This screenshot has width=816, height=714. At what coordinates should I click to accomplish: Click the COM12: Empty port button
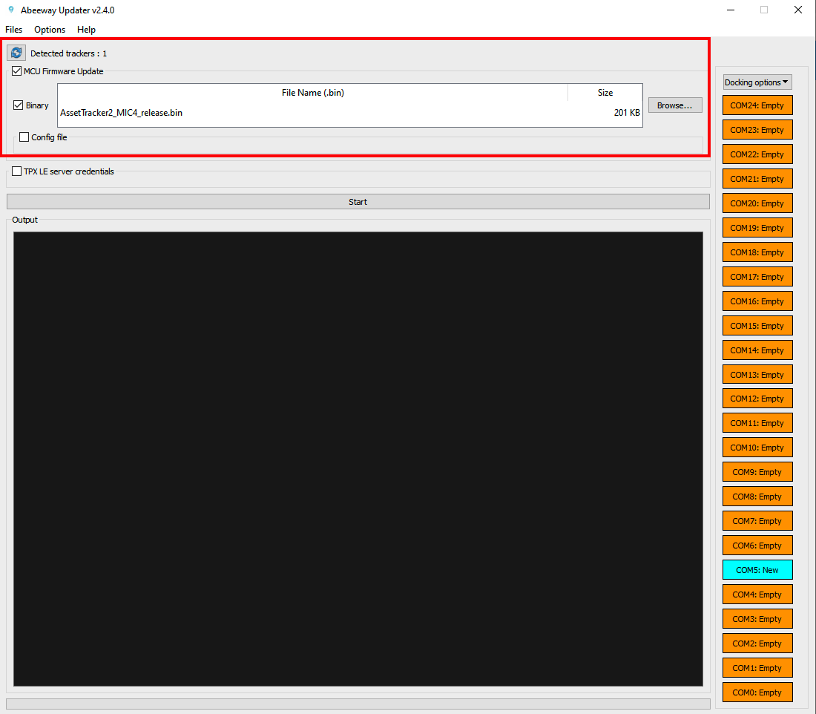point(757,399)
